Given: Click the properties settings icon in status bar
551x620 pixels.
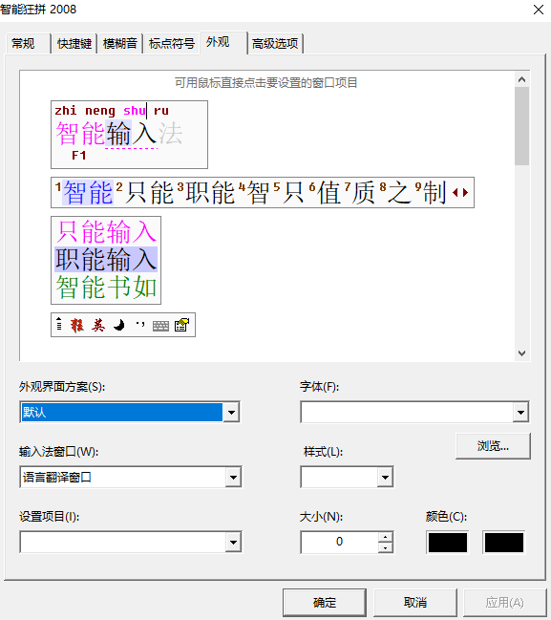Looking at the screenshot, I should tap(181, 325).
